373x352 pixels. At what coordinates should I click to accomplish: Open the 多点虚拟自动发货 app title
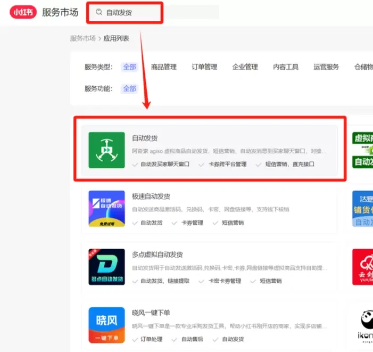pyautogui.click(x=158, y=255)
